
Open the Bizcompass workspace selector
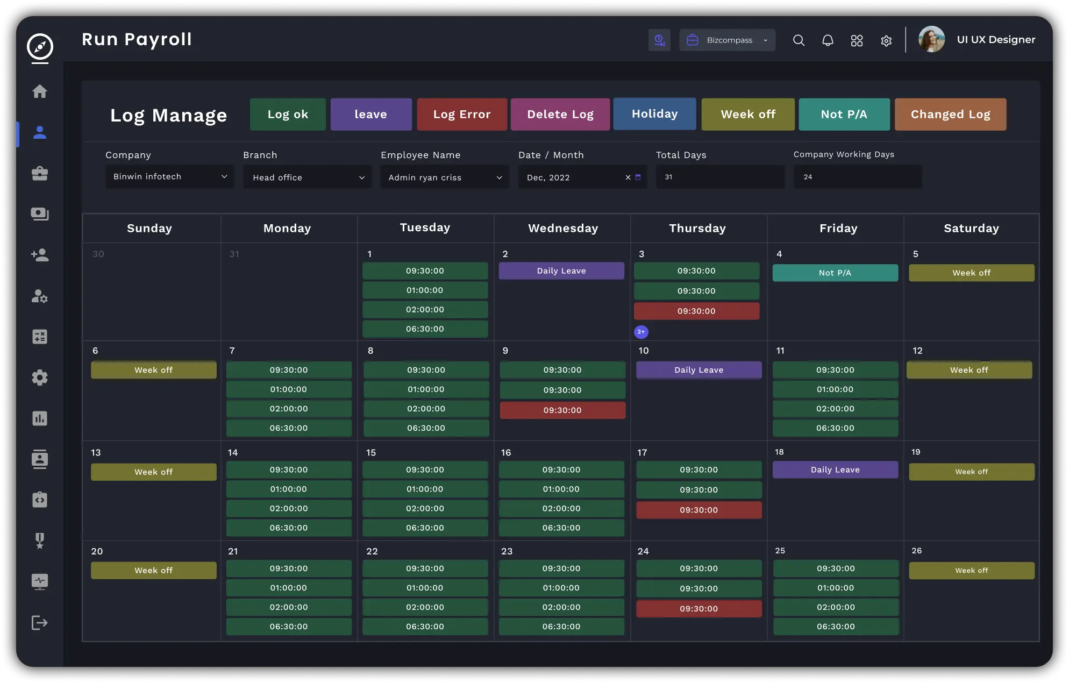[727, 40]
